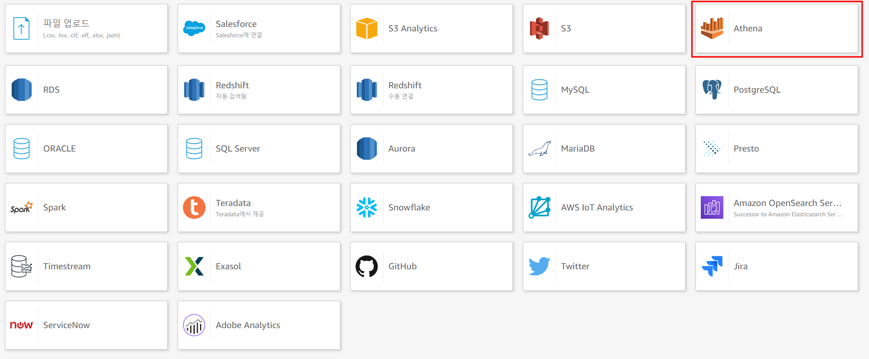This screenshot has width=869, height=359.
Task: Click the Presto dotted logo icon
Action: pos(712,149)
